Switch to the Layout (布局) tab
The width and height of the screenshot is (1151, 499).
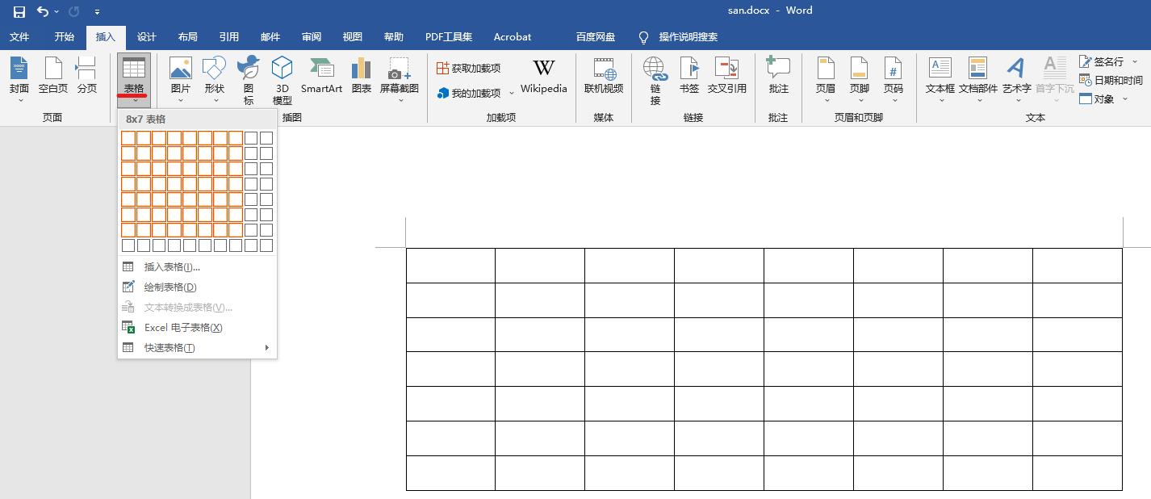pos(188,37)
